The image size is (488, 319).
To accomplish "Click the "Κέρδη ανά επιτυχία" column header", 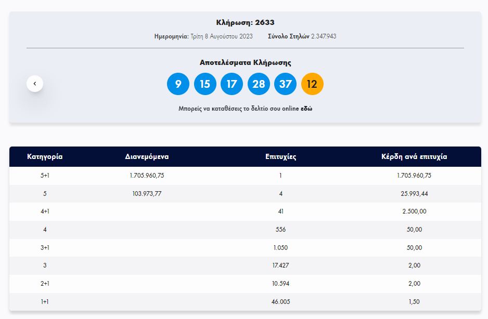I will tap(414, 157).
